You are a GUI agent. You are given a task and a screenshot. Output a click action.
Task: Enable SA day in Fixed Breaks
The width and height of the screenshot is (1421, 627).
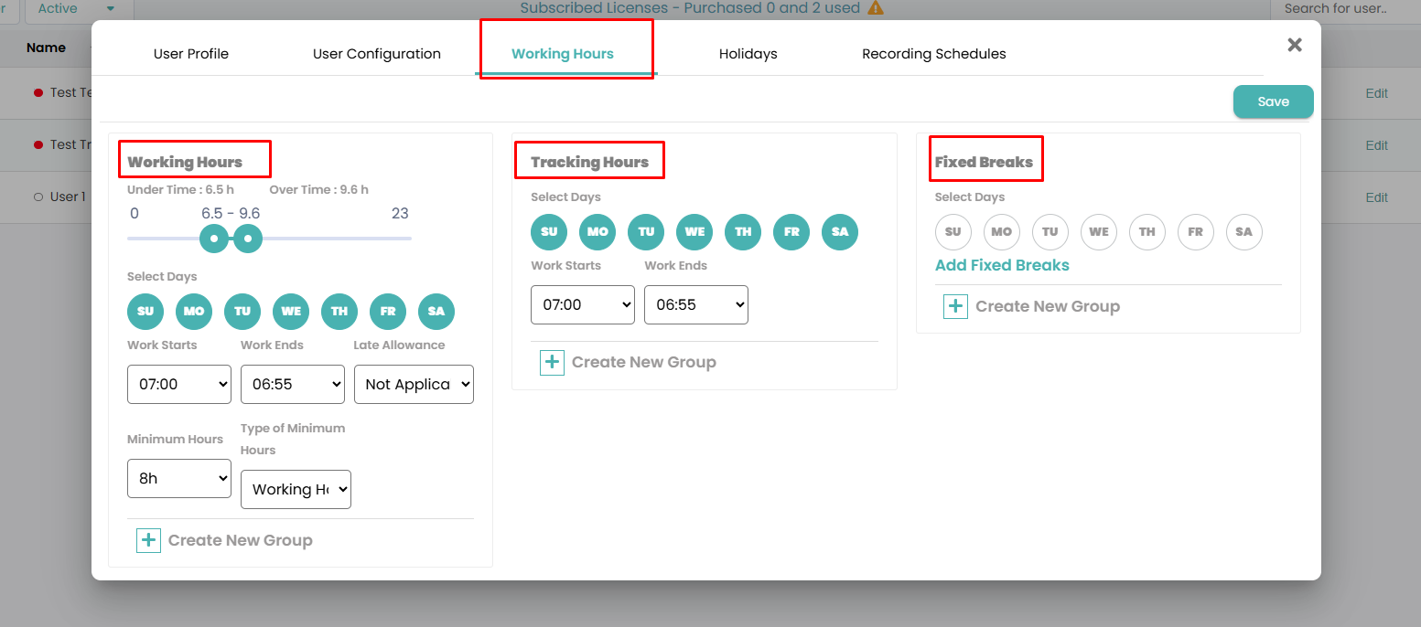pyautogui.click(x=1244, y=232)
